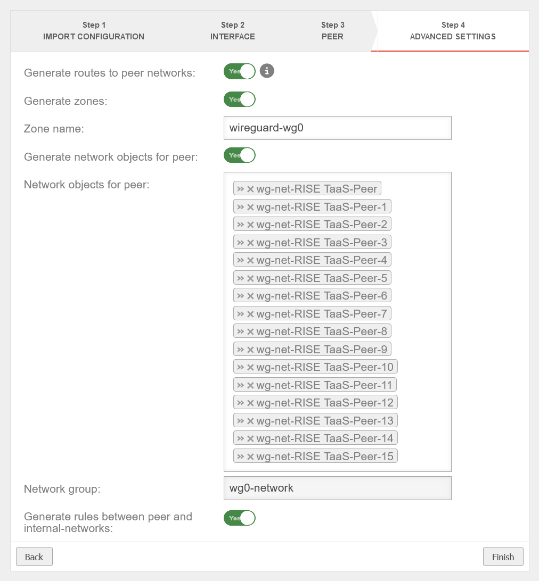This screenshot has height=581, width=539.
Task: Expand wg-net-RISE TaaS-Peer-1 double chevron
Action: 240,207
